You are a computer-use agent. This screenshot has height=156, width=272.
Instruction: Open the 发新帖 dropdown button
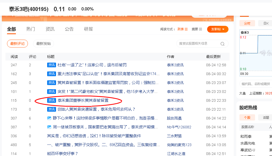pyautogui.click(x=218, y=29)
